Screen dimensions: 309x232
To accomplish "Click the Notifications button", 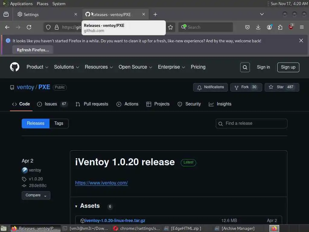I will pyautogui.click(x=210, y=87).
